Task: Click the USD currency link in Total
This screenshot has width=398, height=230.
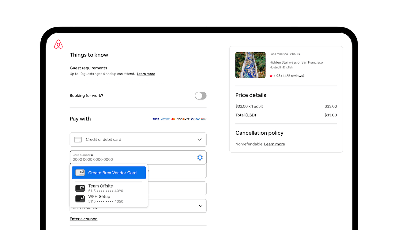Action: coord(251,115)
